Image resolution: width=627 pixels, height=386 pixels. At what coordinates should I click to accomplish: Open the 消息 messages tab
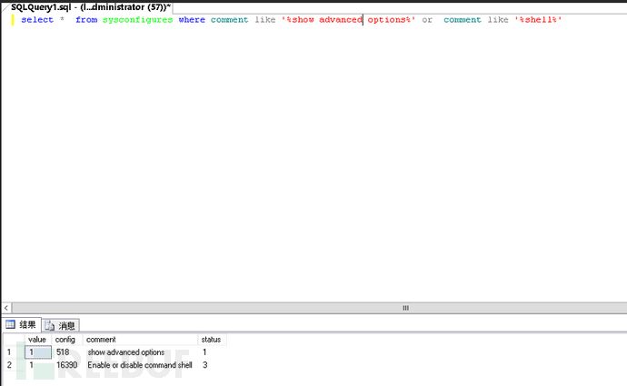(x=60, y=325)
